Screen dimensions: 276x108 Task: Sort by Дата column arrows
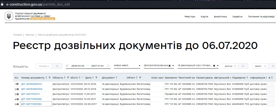[93, 78]
